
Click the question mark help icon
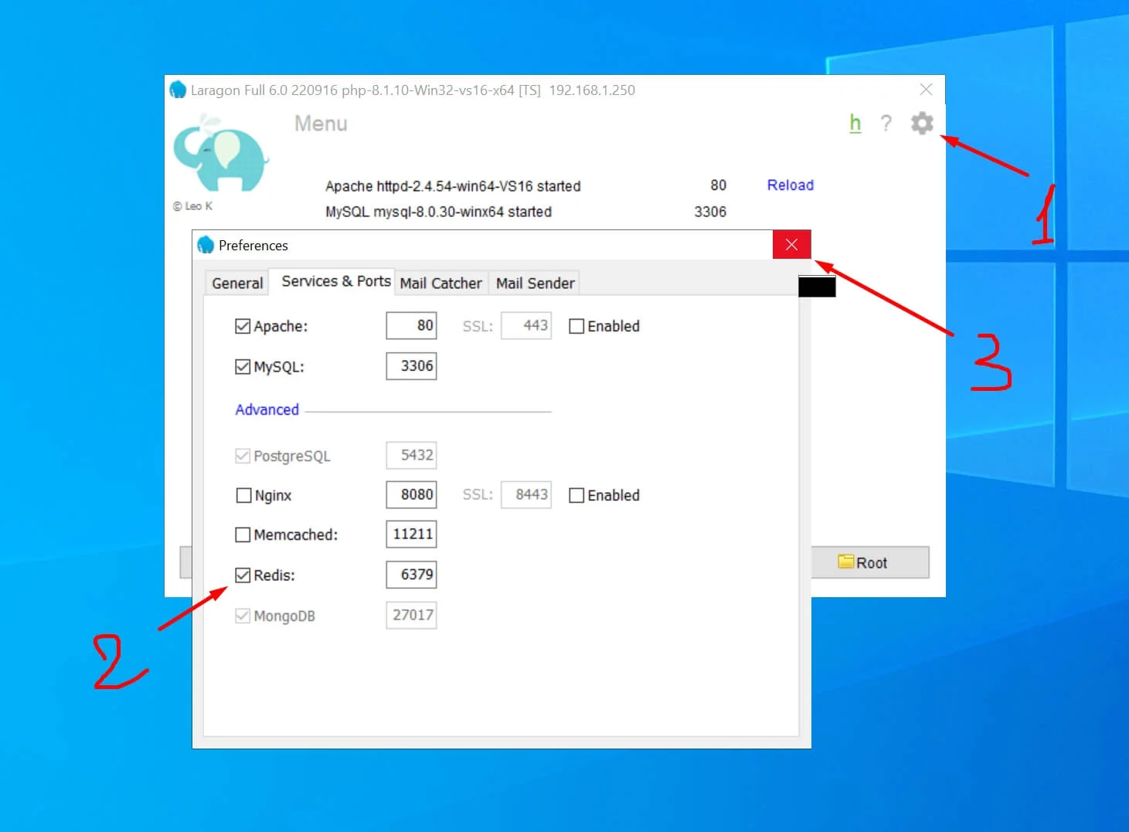(x=886, y=124)
